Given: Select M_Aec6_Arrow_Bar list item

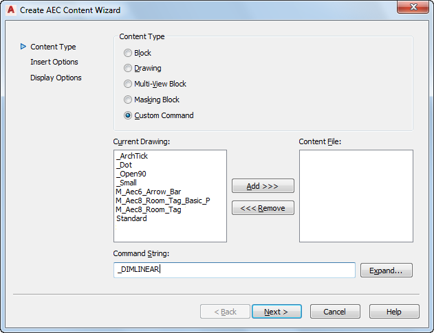Looking at the screenshot, I should point(149,192).
